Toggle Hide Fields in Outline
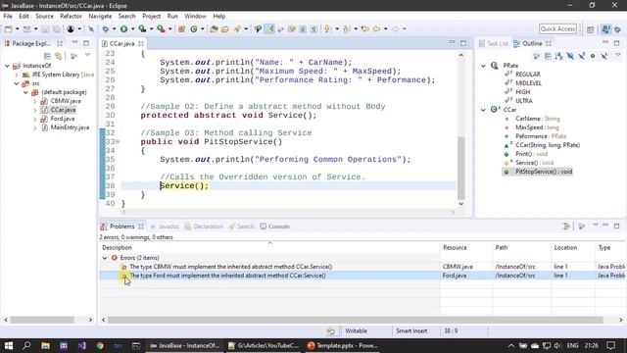The width and height of the screenshot is (627, 353). tap(570, 56)
